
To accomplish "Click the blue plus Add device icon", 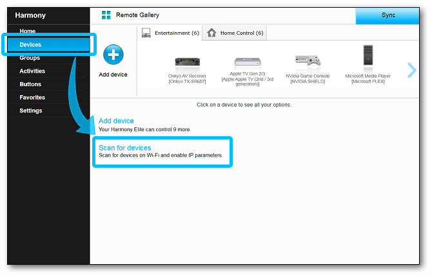I will tap(113, 55).
